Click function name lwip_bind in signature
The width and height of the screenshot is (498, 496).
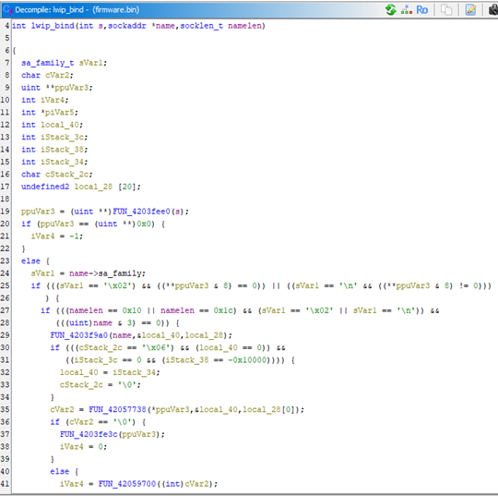click(53, 26)
